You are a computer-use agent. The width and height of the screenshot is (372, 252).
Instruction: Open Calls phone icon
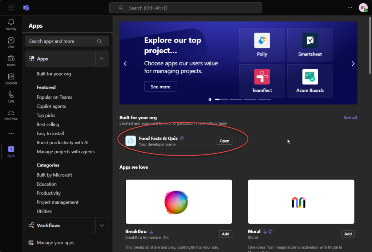click(11, 97)
